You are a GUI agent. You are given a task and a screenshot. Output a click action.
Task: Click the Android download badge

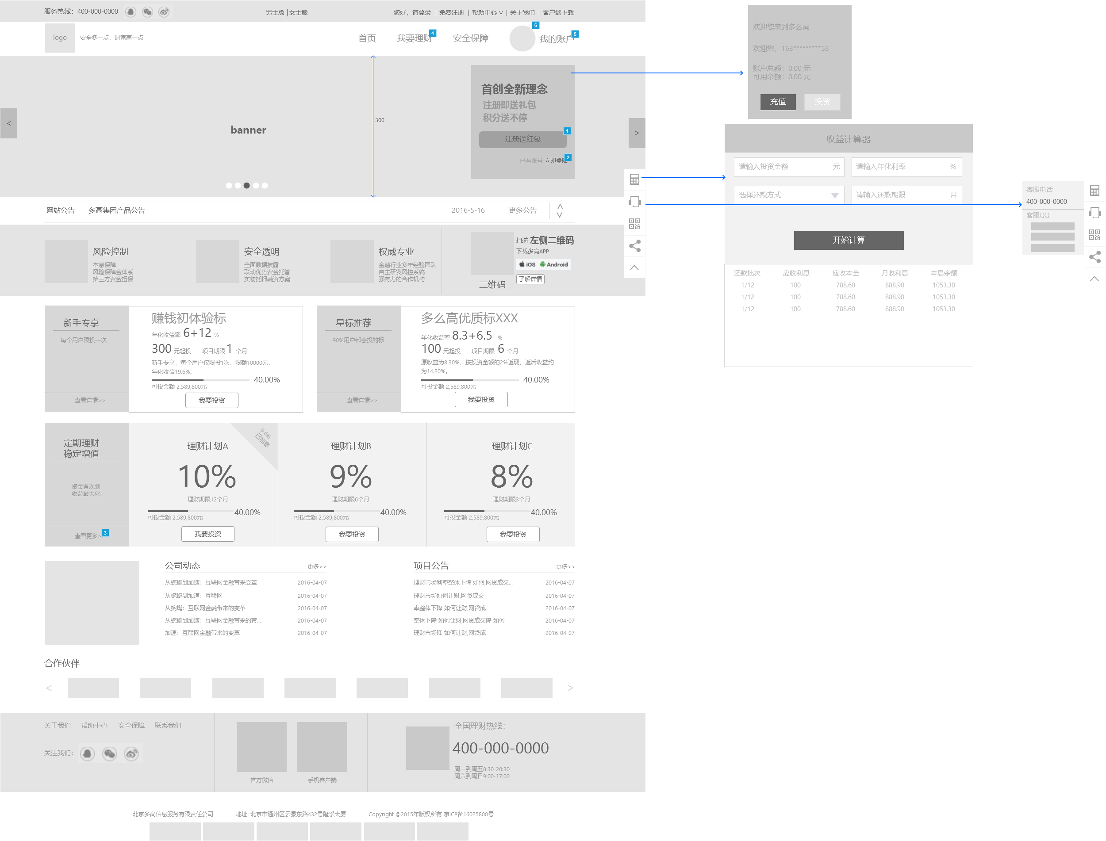554,264
